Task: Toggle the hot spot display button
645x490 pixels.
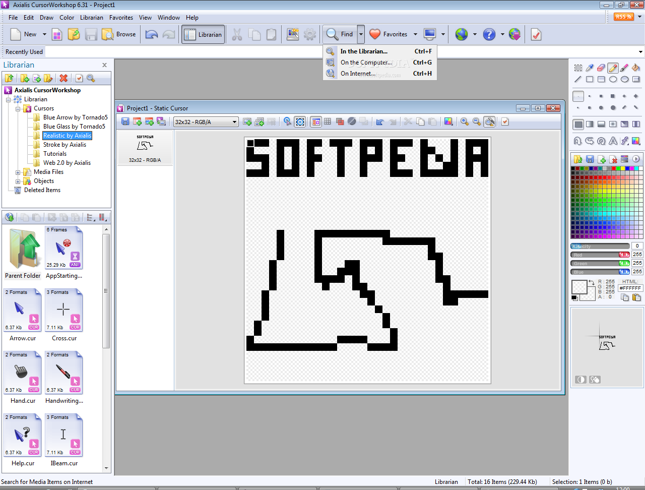Action: [x=300, y=121]
